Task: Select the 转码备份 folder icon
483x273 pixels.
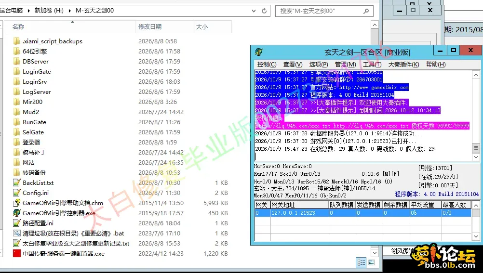Action: click(x=17, y=173)
